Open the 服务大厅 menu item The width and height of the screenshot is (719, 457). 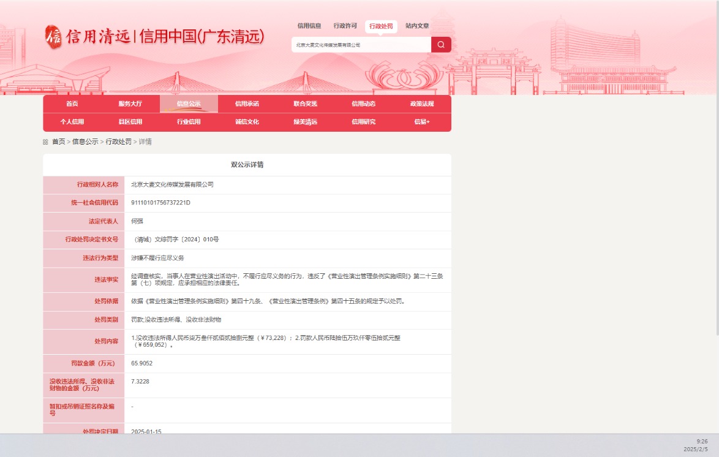[x=130, y=104]
